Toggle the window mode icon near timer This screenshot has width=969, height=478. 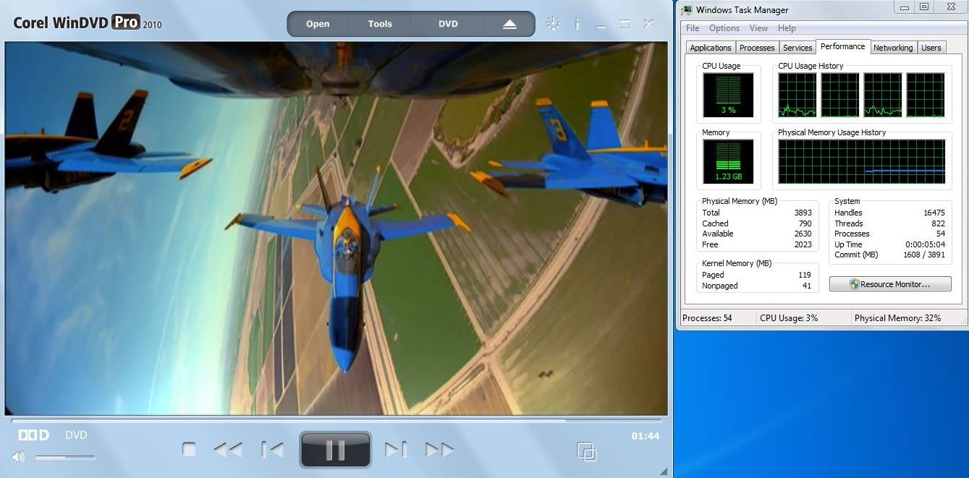(x=586, y=451)
